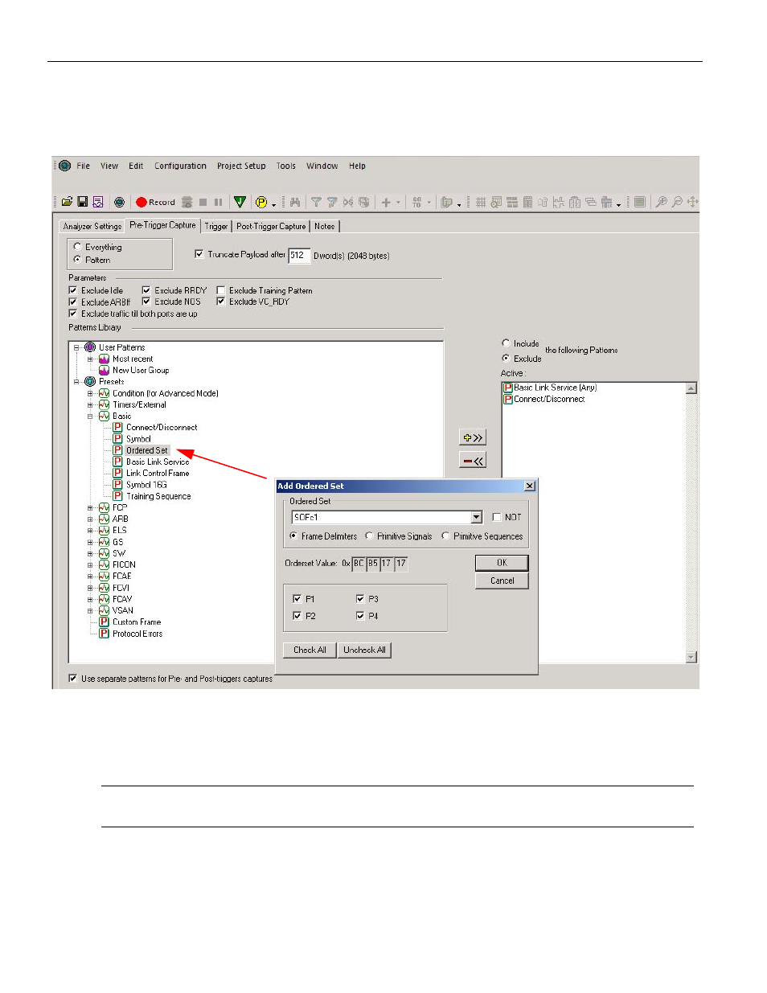The image size is (767, 993).
Task: Uncheck the P3 port checkbox
Action: coord(360,599)
